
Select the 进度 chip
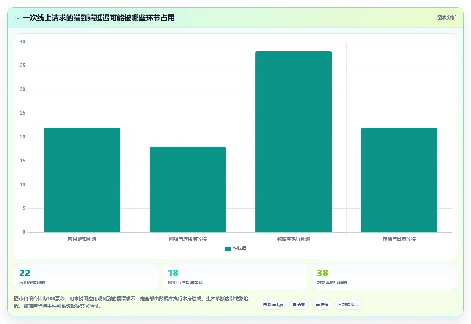tap(322, 304)
